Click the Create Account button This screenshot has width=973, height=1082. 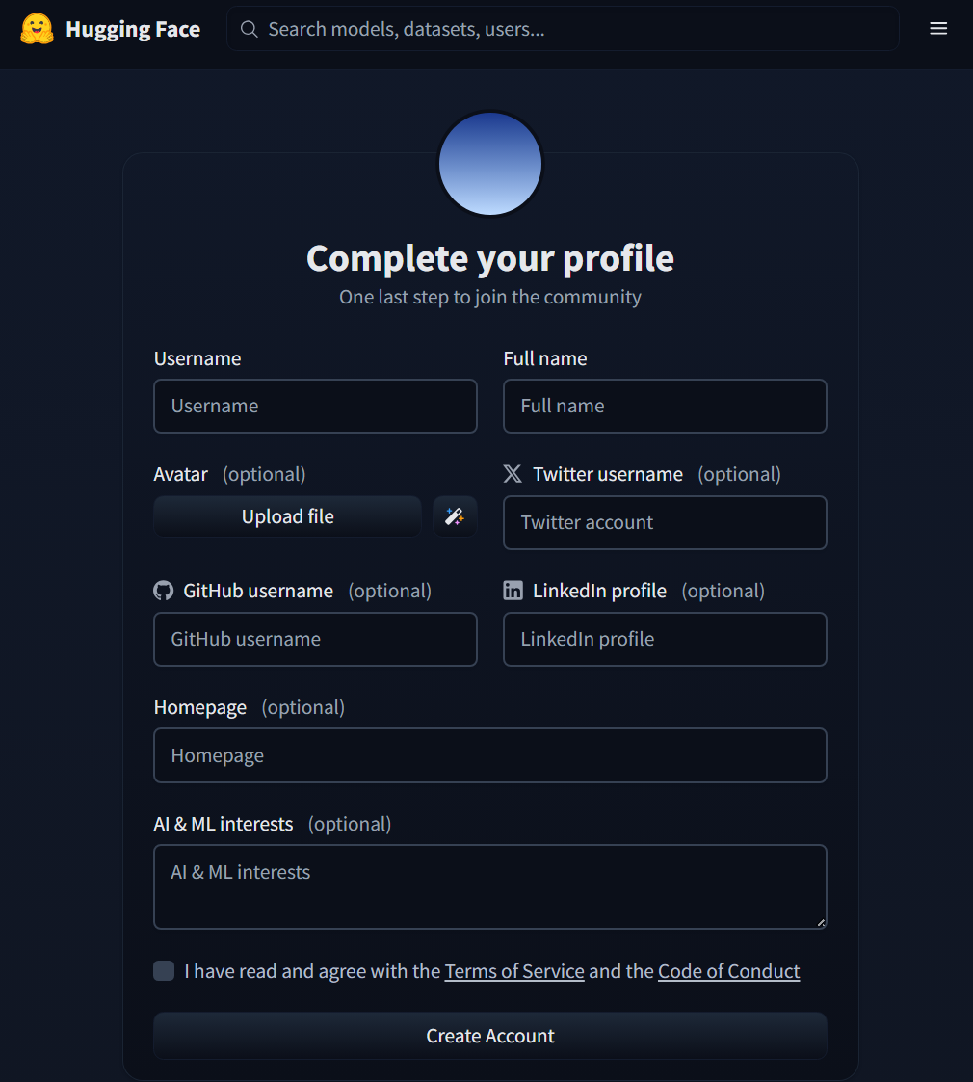pos(490,1036)
